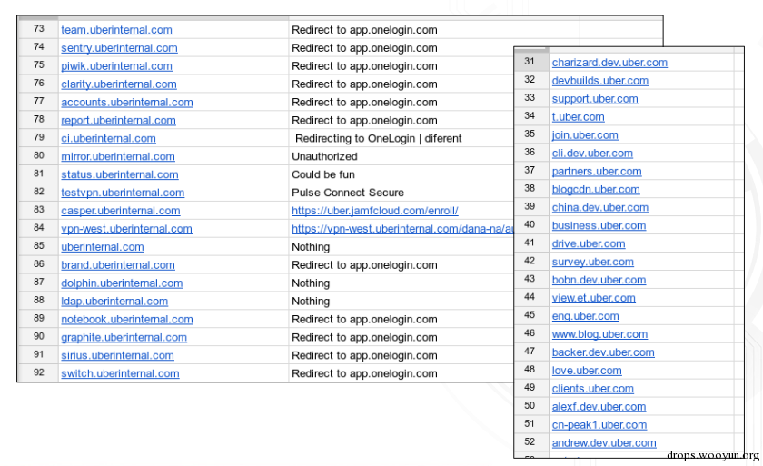Click the 'Could be fun' cell
This screenshot has width=763, height=466.
[323, 174]
